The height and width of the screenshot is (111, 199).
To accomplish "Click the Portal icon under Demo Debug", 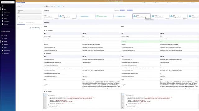I will coord(2,35).
